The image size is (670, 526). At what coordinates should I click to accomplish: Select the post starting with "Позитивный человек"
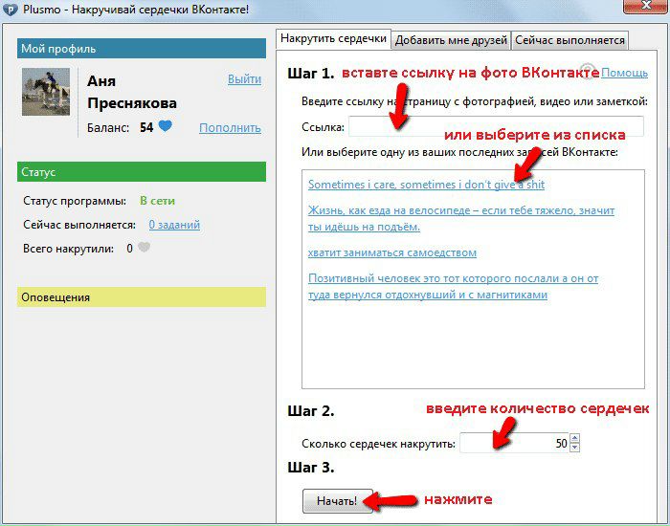pyautogui.click(x=453, y=278)
